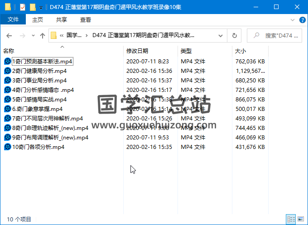Click the size 1,129,567... cell
This screenshot has height=225, width=308.
pos(250,71)
